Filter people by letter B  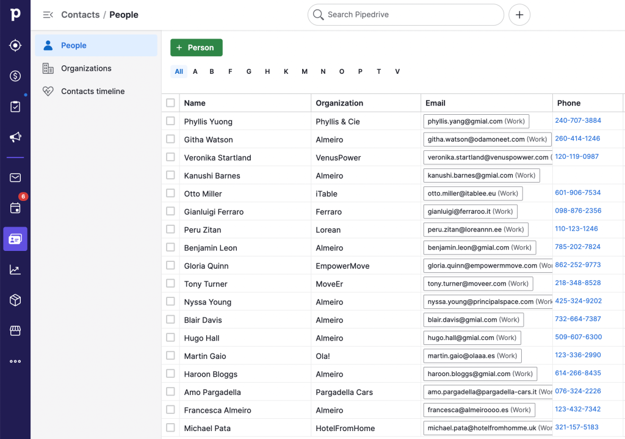(x=212, y=71)
